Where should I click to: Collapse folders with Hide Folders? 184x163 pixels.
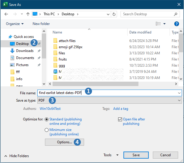pyautogui.click(x=16, y=156)
